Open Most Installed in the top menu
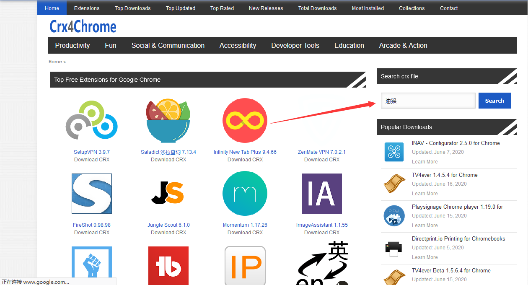528x285 pixels. point(368,8)
